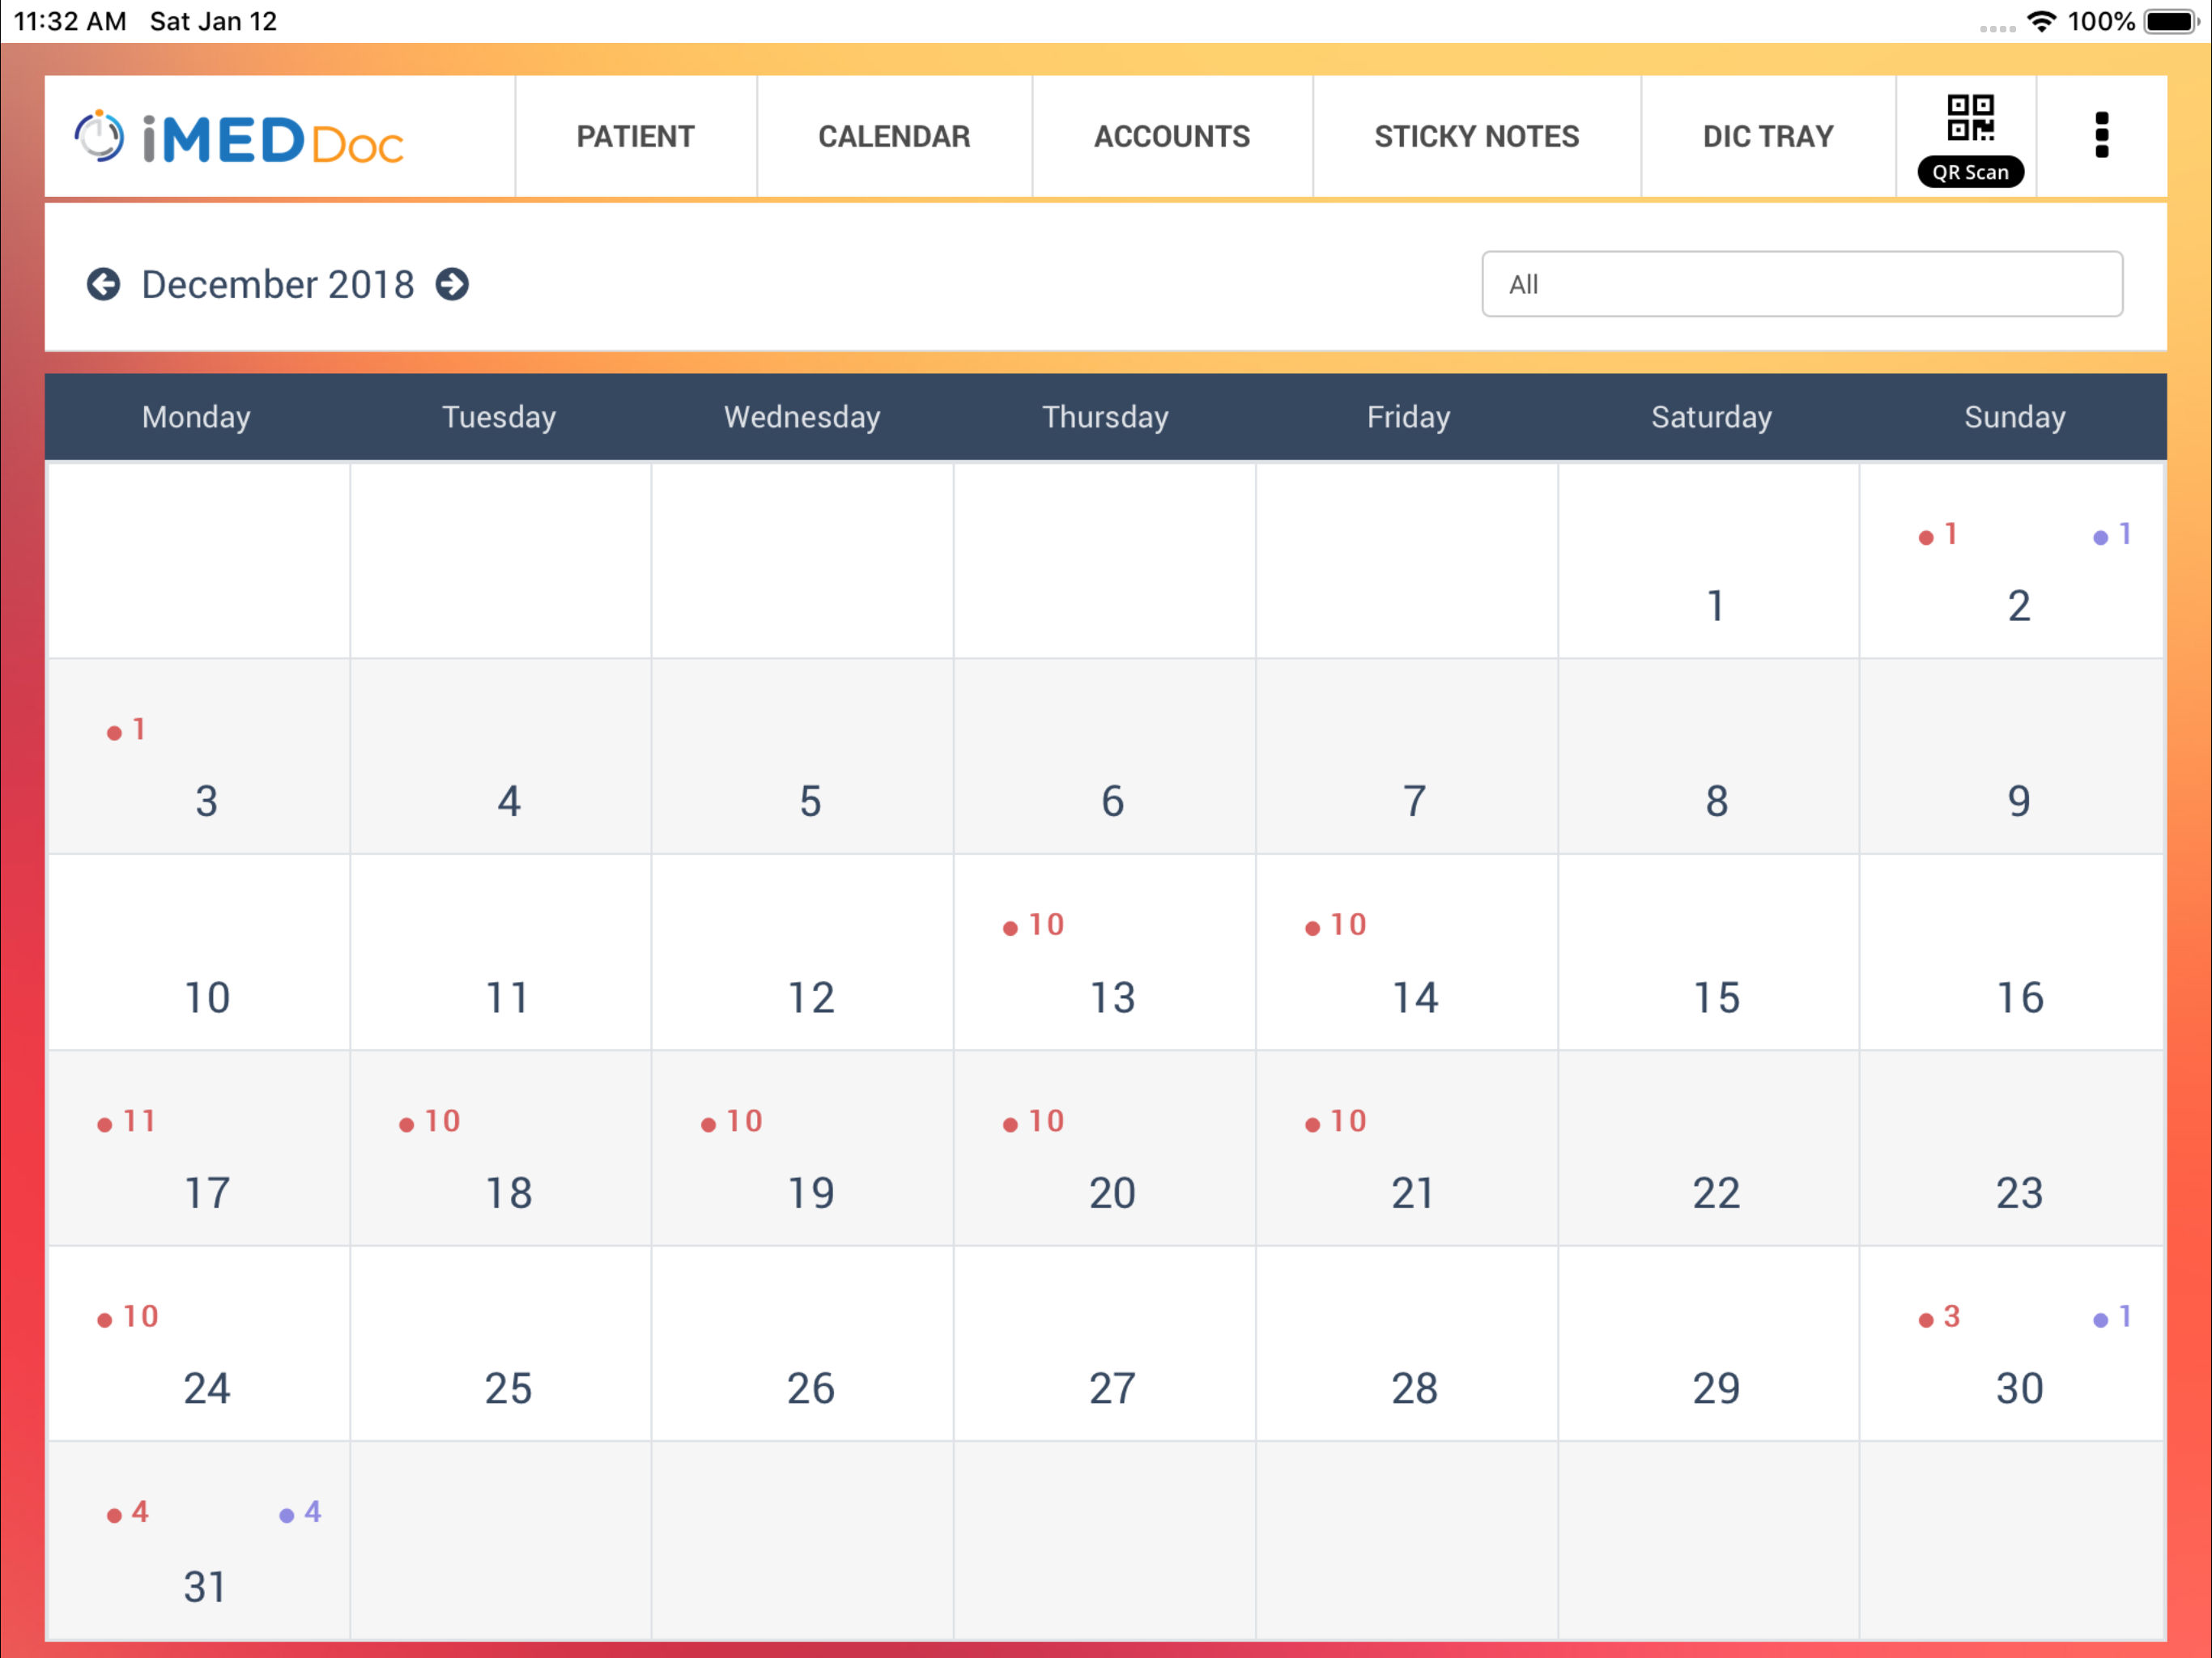Viewport: 2212px width, 1658px height.
Task: Open the All filter dropdown
Action: pos(1802,284)
